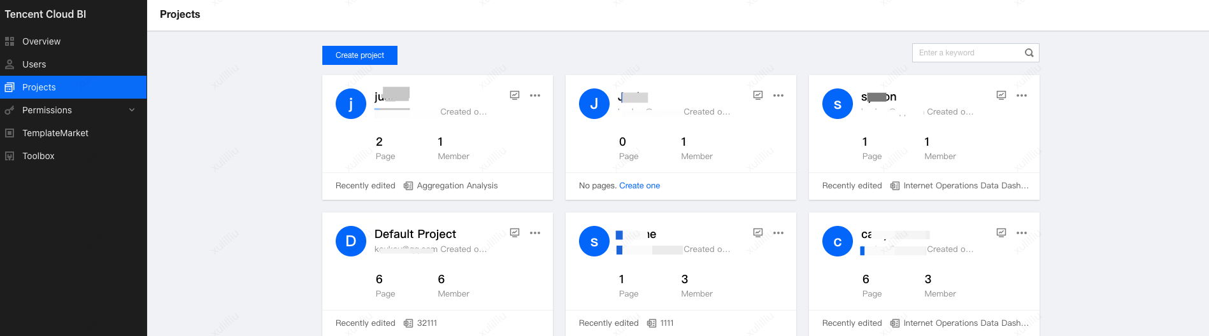Image resolution: width=1209 pixels, height=336 pixels.
Task: Click avatar icon of Default Project
Action: (350, 241)
